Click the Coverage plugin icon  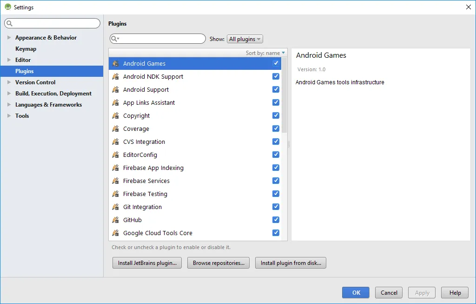tap(115, 129)
